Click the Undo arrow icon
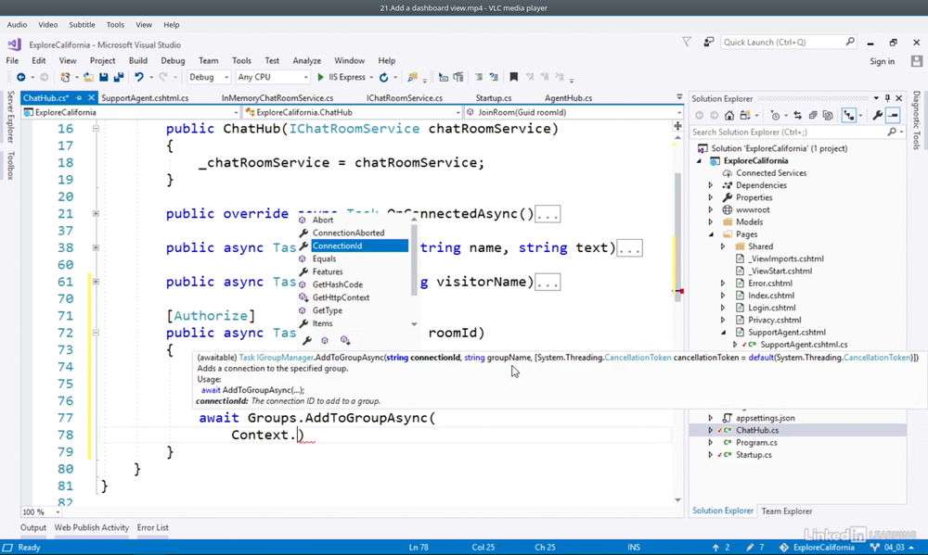 tap(139, 78)
